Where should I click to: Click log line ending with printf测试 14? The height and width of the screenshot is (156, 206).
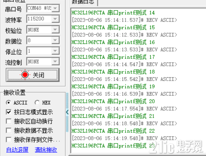[x=113, y=13]
